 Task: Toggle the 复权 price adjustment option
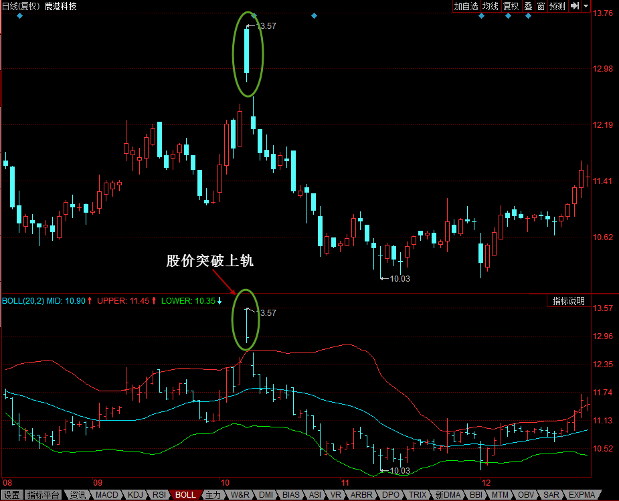pyautogui.click(x=511, y=6)
